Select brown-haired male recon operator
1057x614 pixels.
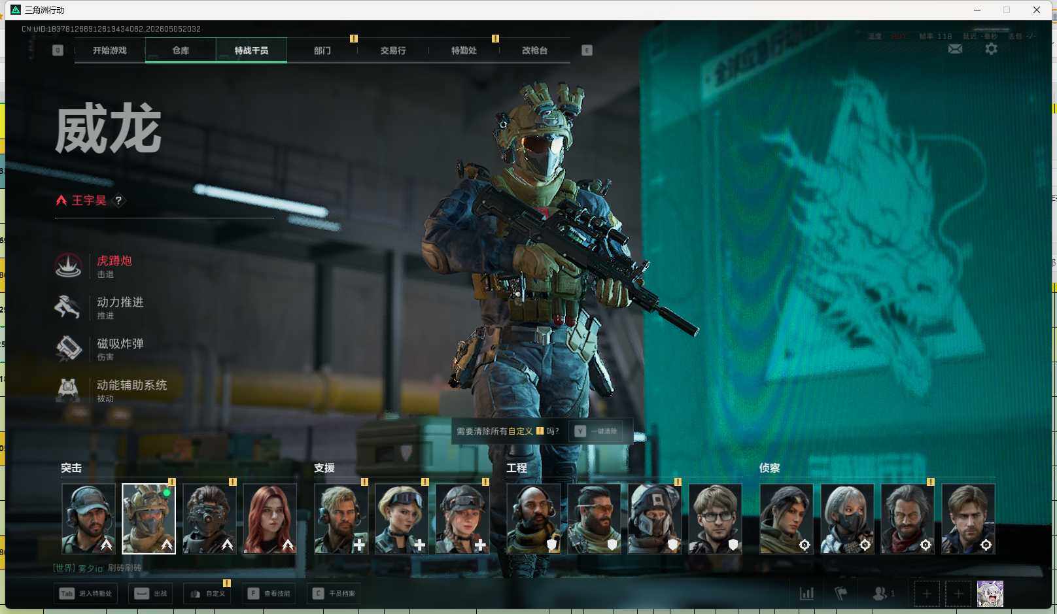point(968,519)
